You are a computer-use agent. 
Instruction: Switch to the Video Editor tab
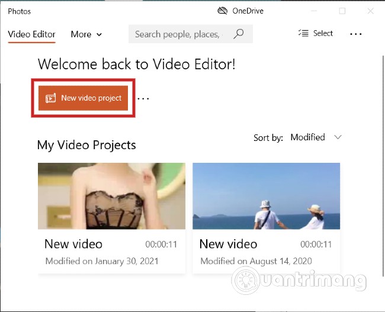coord(31,34)
